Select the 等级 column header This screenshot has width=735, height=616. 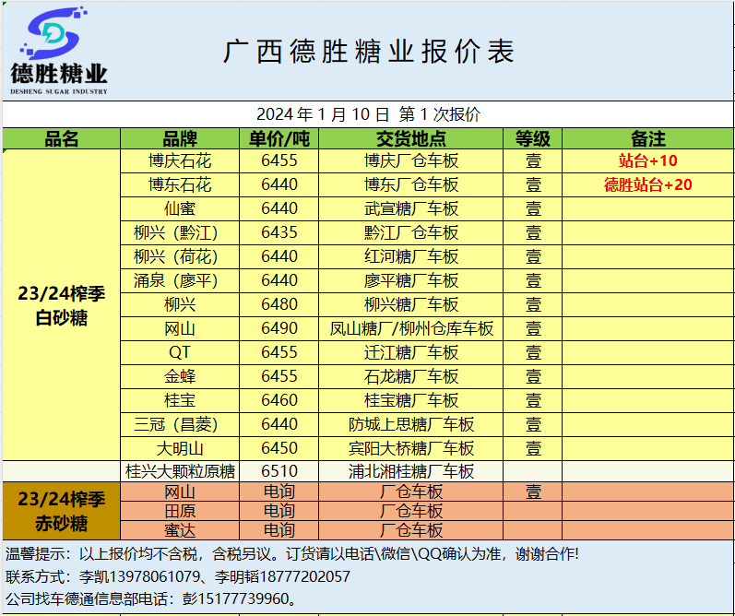click(533, 139)
